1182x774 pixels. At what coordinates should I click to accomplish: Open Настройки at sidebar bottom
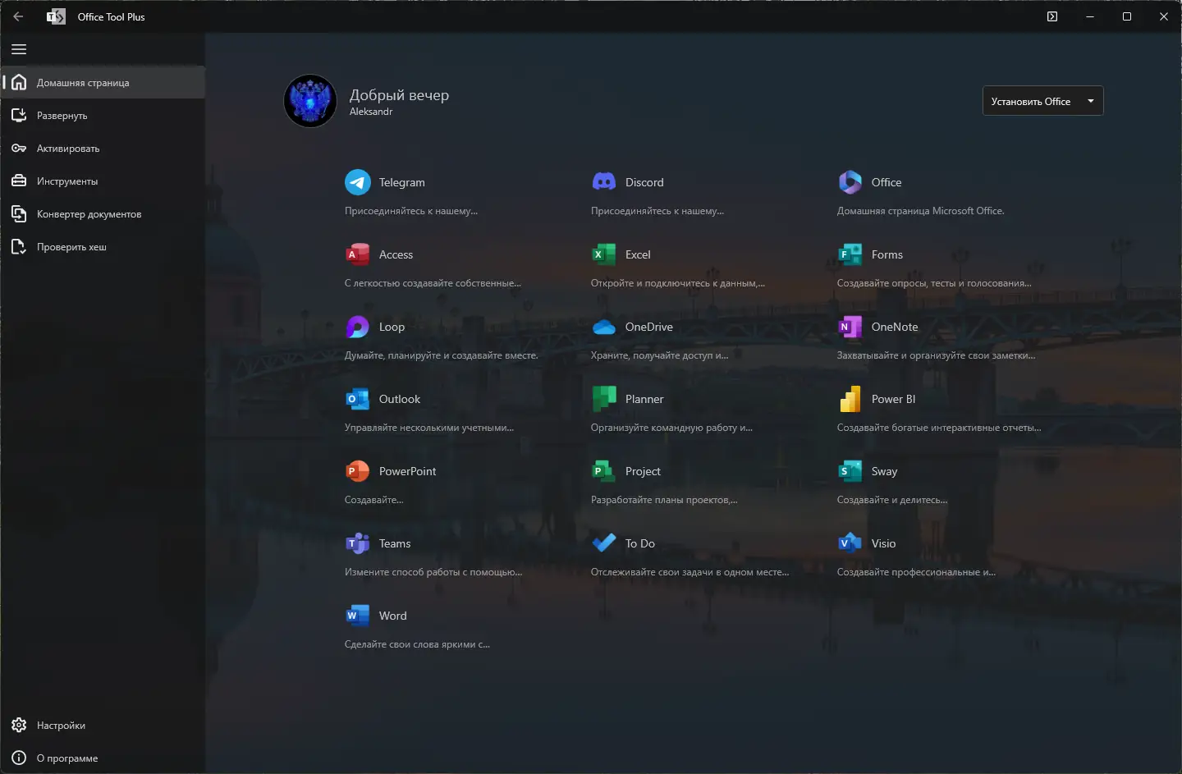[103, 725]
